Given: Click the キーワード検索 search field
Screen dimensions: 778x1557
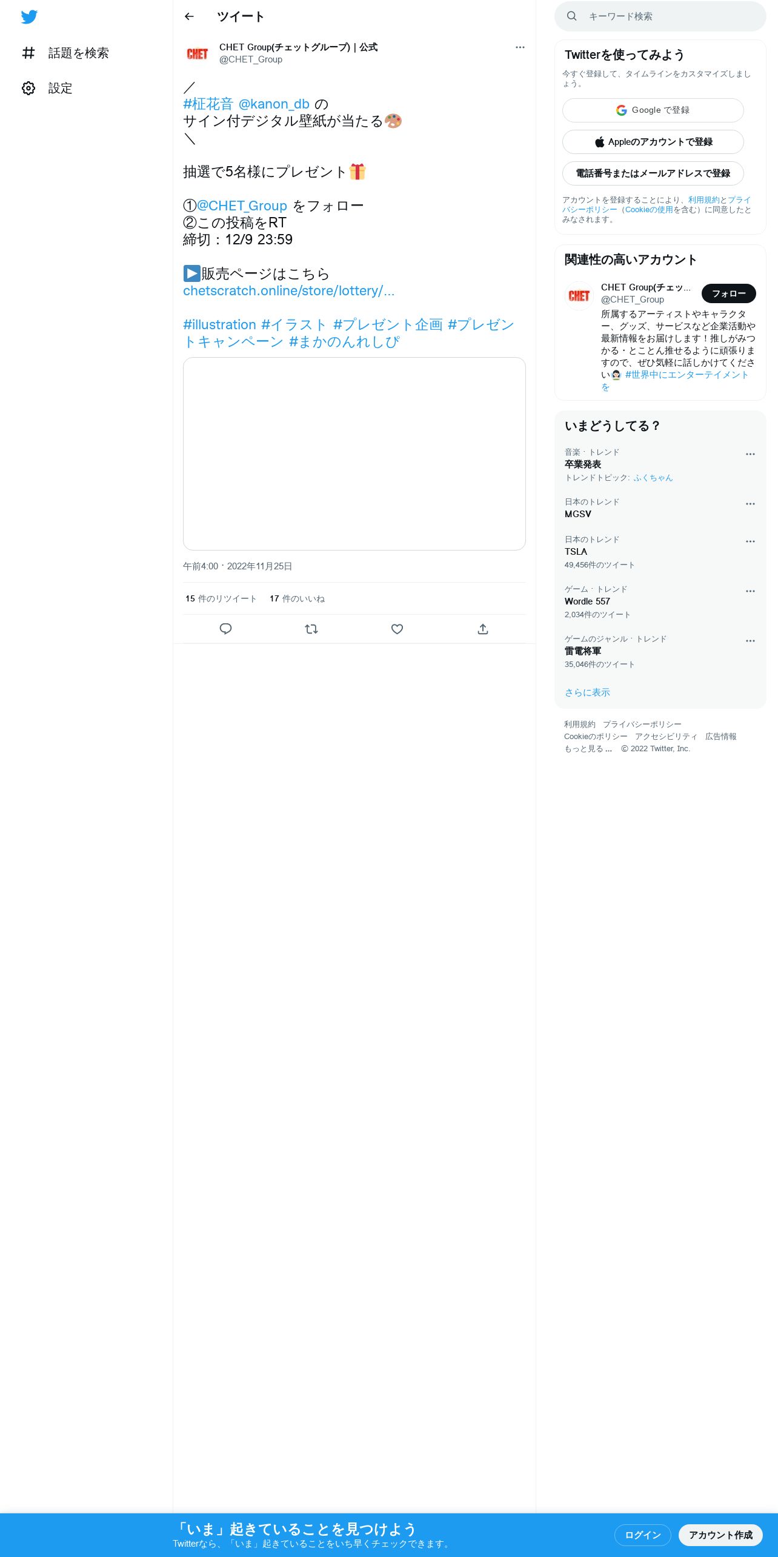Looking at the screenshot, I should (660, 16).
